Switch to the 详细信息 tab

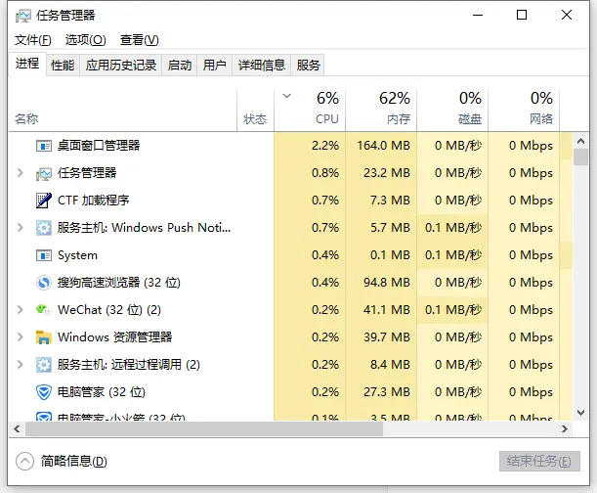(262, 66)
